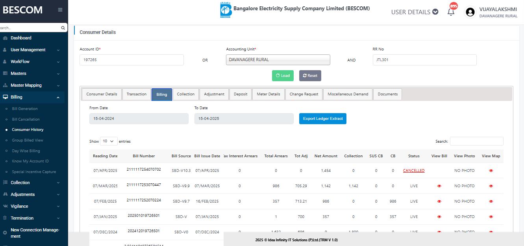The width and height of the screenshot is (524, 246).
Task: Click the Master Mapping sidebar icon
Action: [5, 86]
